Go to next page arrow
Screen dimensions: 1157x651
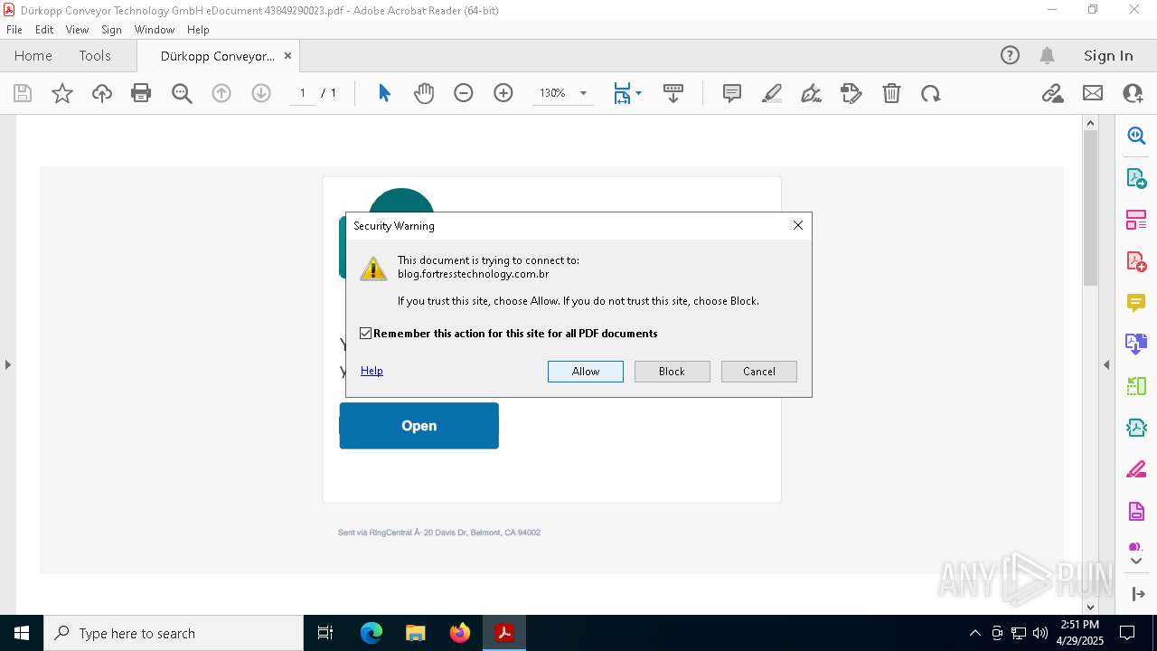coord(261,93)
